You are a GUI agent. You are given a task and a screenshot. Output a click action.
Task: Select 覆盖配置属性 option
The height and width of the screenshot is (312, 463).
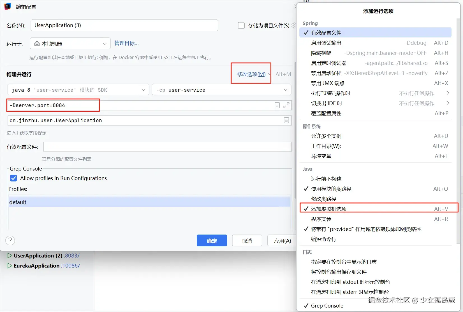tap(375, 113)
